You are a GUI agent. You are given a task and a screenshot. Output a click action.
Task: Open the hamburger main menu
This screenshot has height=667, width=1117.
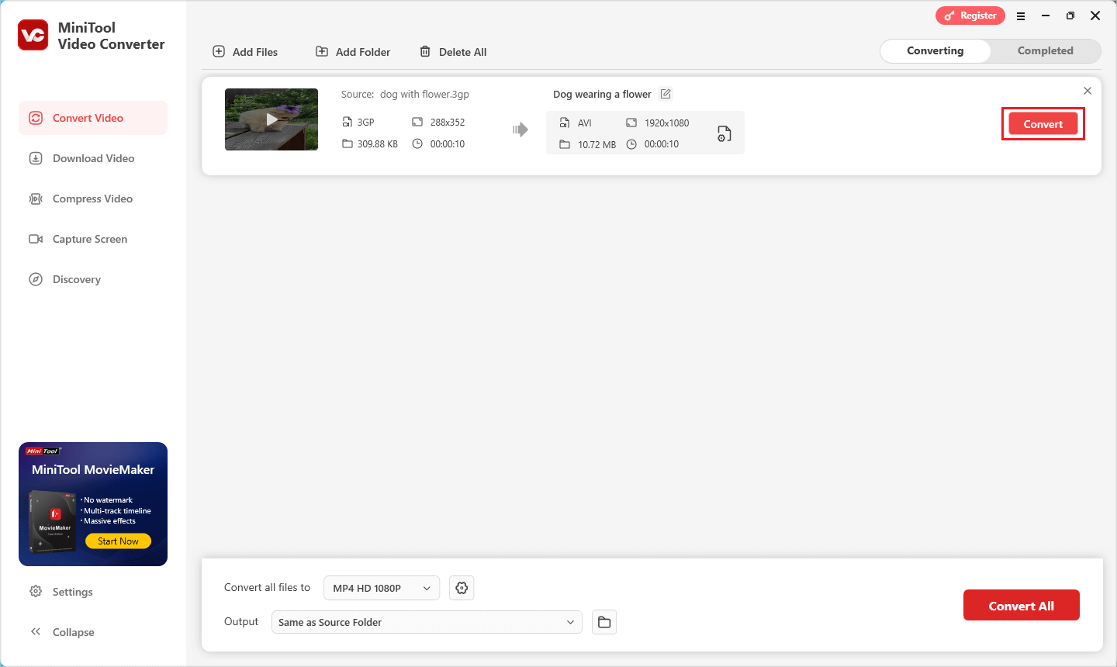coord(1021,16)
